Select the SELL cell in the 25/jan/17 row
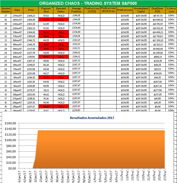 [61, 106]
